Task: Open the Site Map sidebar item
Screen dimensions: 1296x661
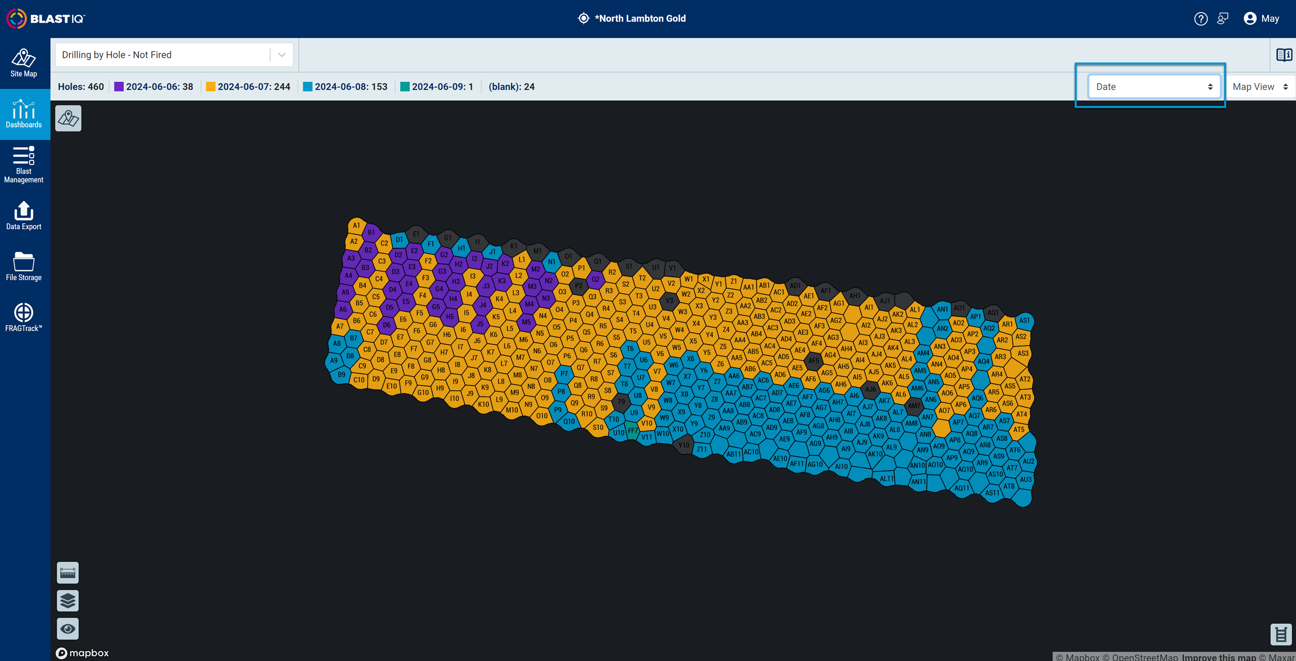Action: (x=24, y=63)
